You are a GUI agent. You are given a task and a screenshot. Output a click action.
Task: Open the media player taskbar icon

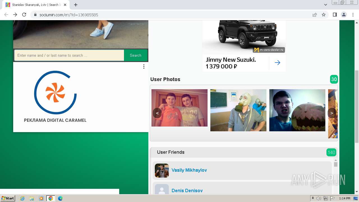41,198
